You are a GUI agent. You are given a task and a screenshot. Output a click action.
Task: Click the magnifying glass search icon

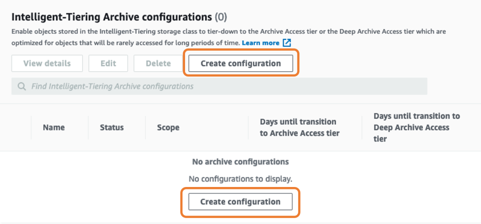[22, 86]
